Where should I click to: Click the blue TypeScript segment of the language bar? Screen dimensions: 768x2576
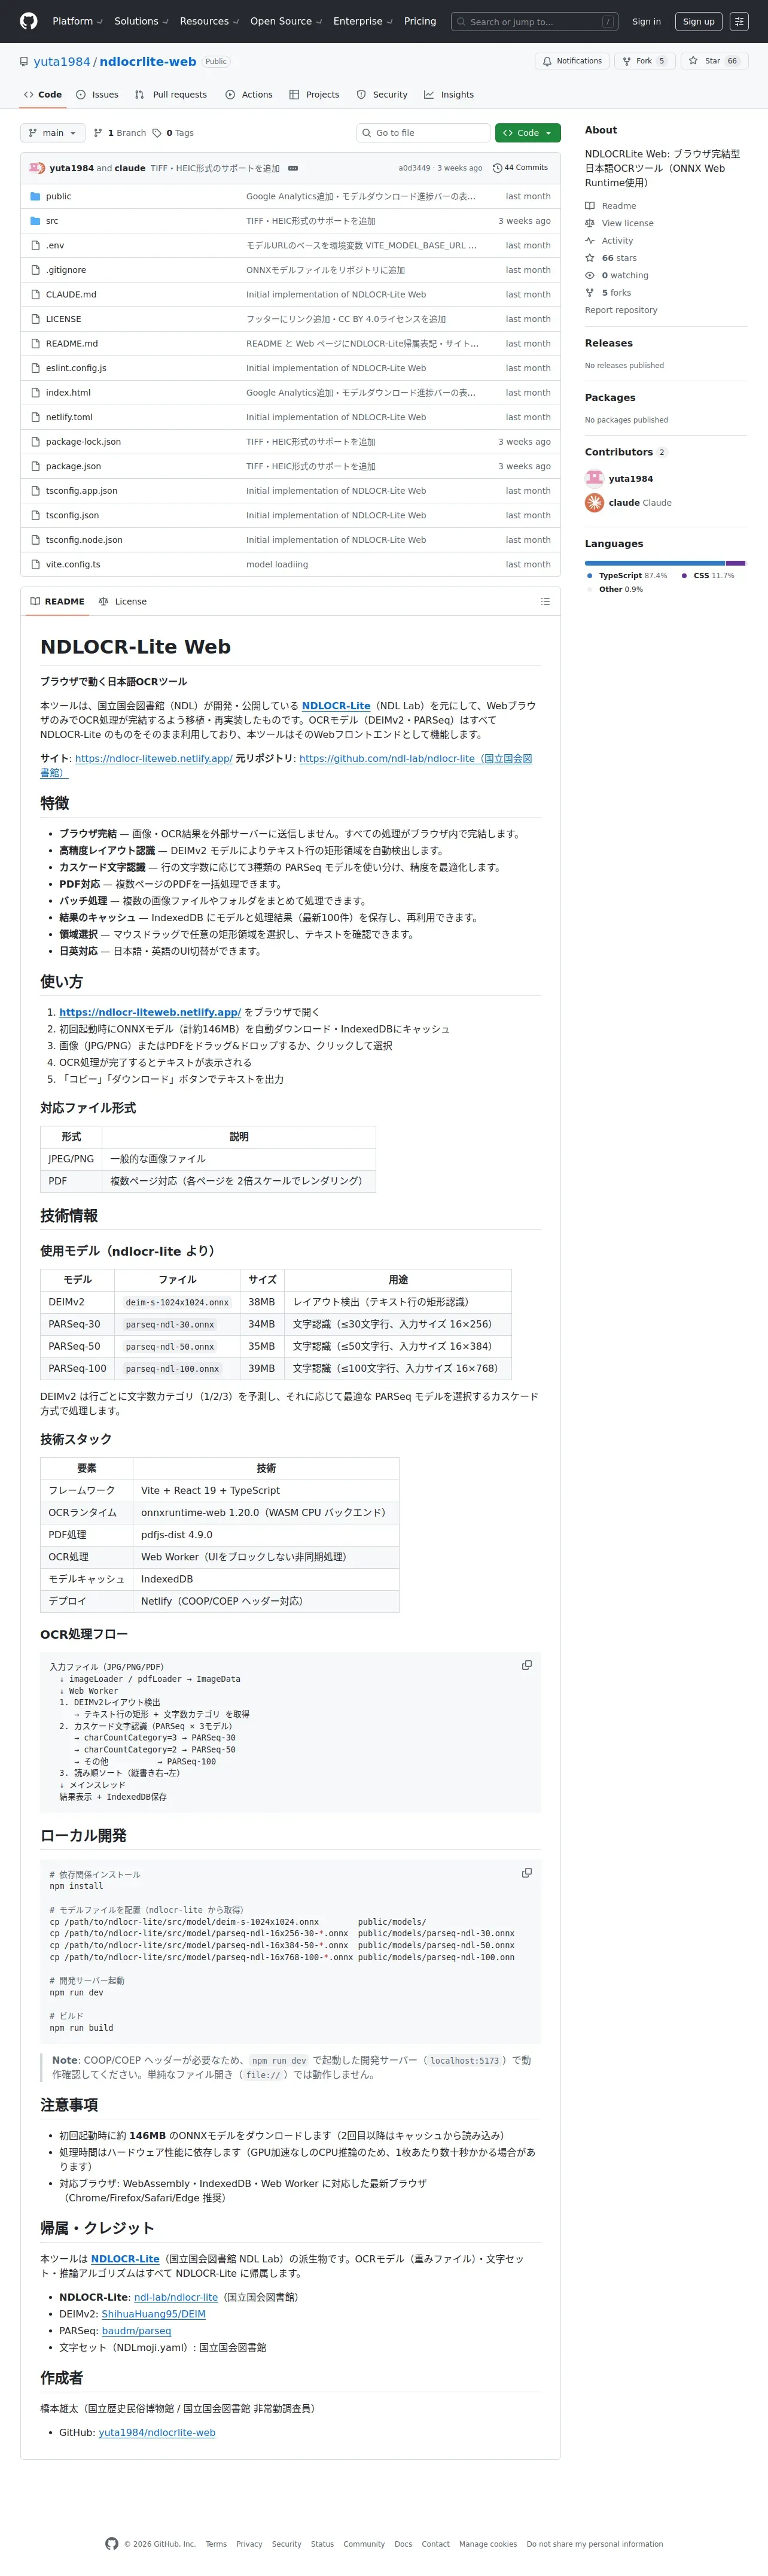pyautogui.click(x=655, y=563)
